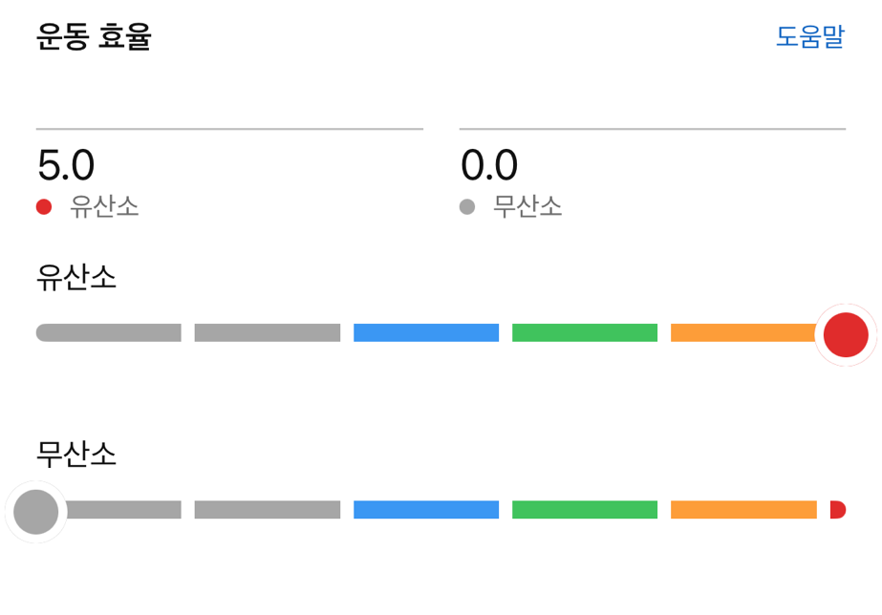Image resolution: width=882 pixels, height=615 pixels.
Task: Tap the blue segment of the aerobic gauge
Action: coord(426,332)
